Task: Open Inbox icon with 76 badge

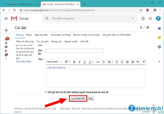Action: [7, 39]
